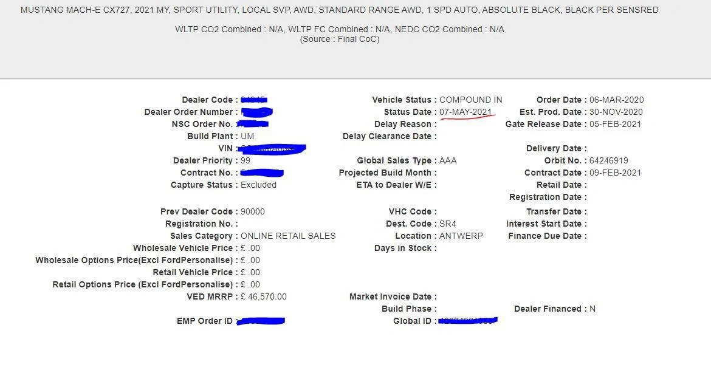
Task: Select the Prev Dealer Code value '90000'
Action: pyautogui.click(x=253, y=212)
